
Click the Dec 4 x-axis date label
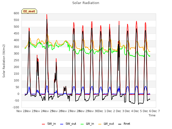click(129, 111)
